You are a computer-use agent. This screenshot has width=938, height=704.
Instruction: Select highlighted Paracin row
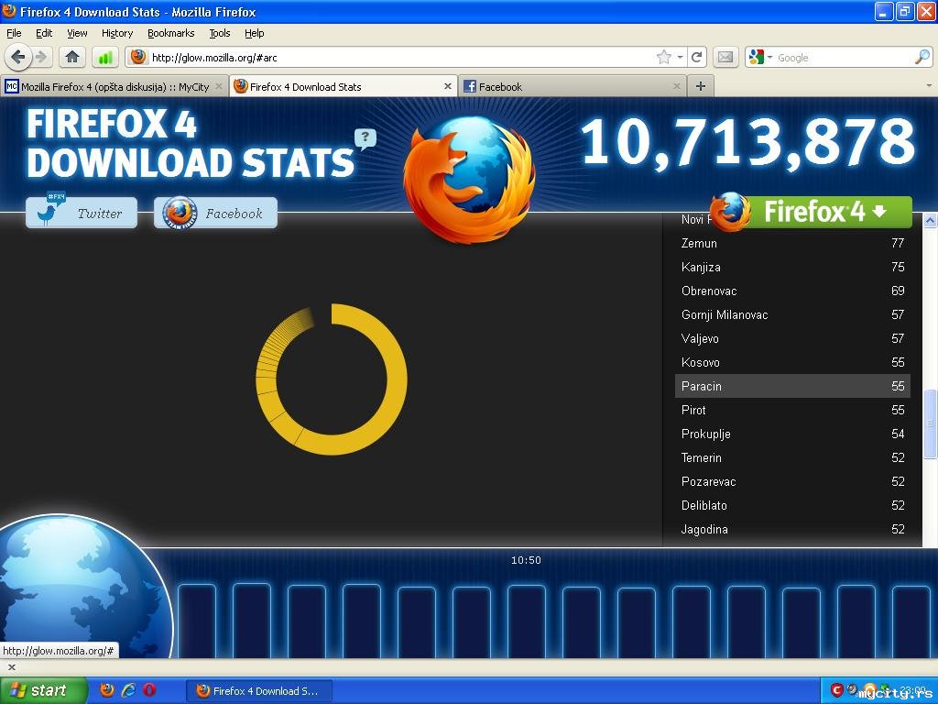tap(792, 386)
